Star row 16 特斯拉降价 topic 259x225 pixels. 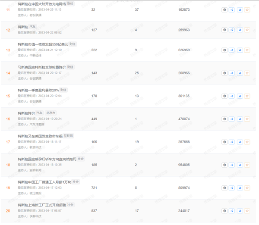(247, 119)
